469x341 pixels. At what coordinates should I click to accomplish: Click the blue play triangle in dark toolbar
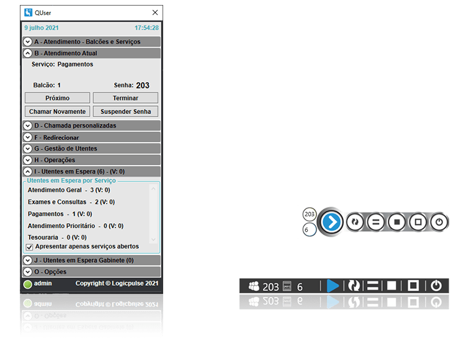[x=333, y=286]
